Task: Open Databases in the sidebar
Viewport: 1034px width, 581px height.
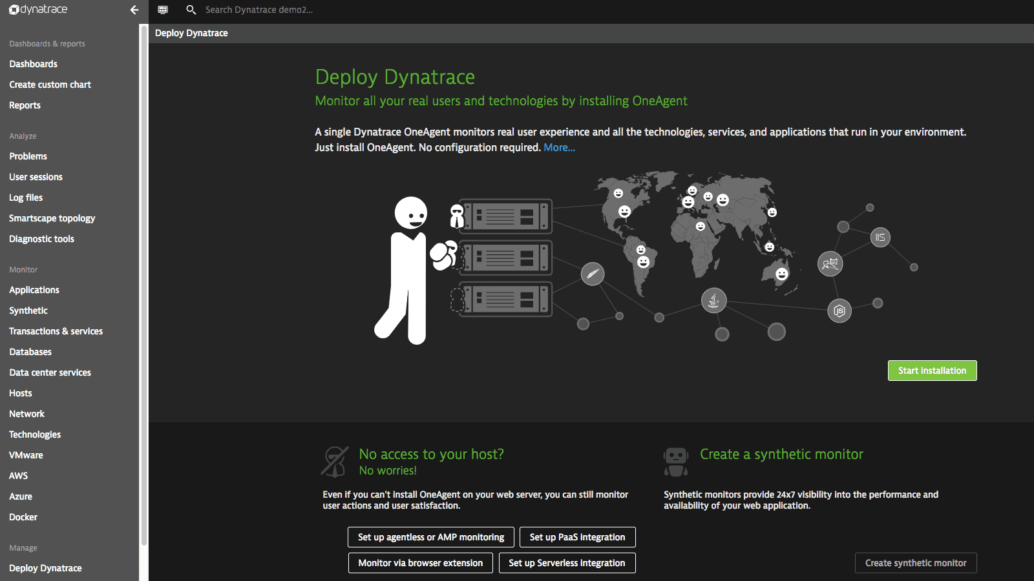Action: (x=30, y=352)
